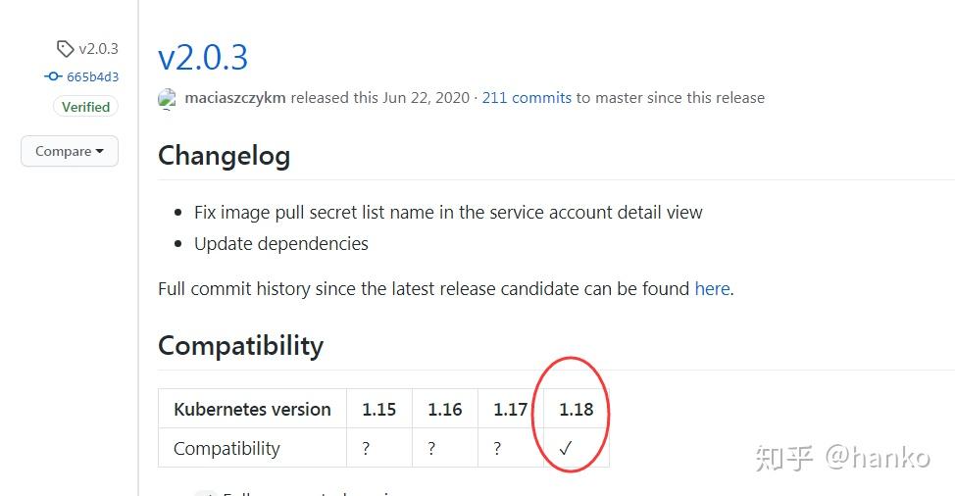The height and width of the screenshot is (496, 955).
Task: Open commit hash 665b4d3
Action: [x=92, y=76]
